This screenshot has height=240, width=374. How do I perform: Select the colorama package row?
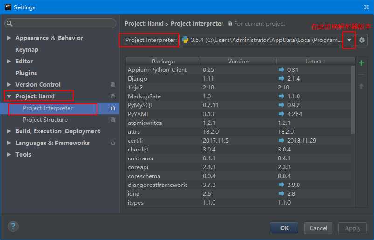click(x=239, y=158)
